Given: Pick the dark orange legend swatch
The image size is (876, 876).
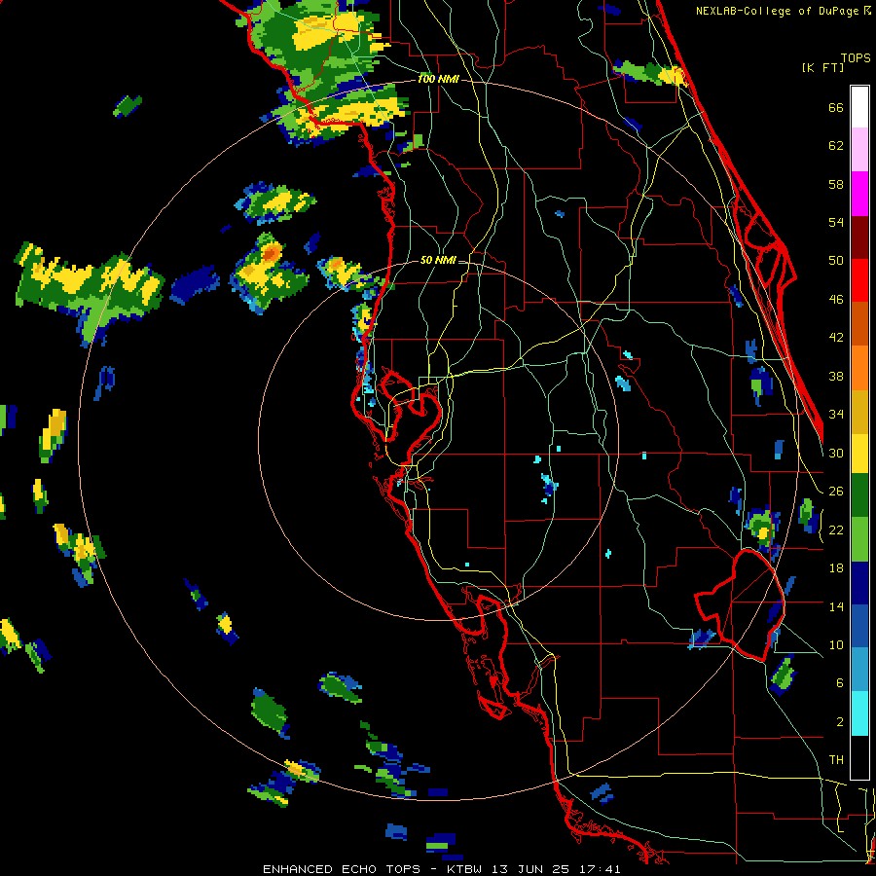Looking at the screenshot, I should point(859,323).
